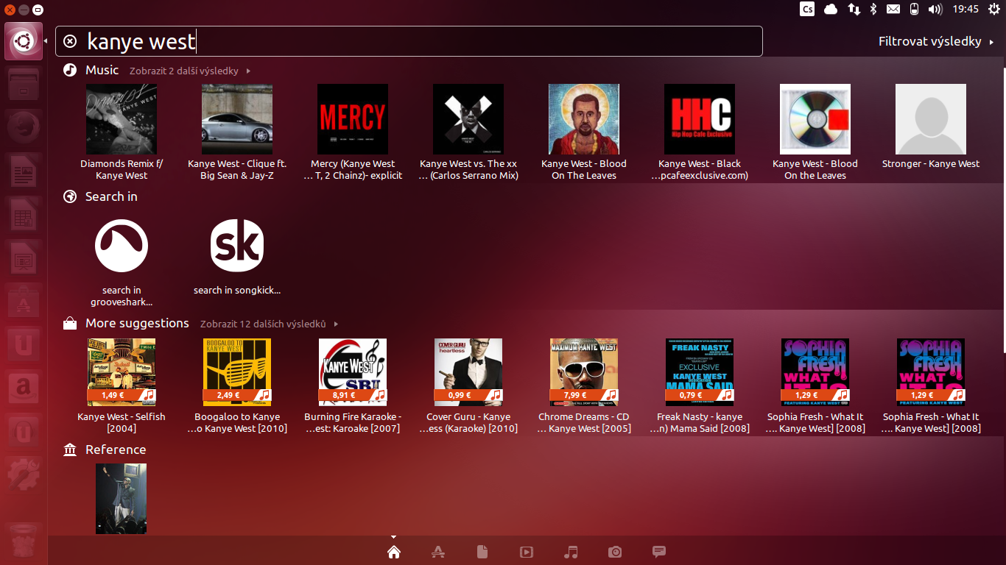
Task: Open the clock menu showing 19:45
Action: coord(964,10)
